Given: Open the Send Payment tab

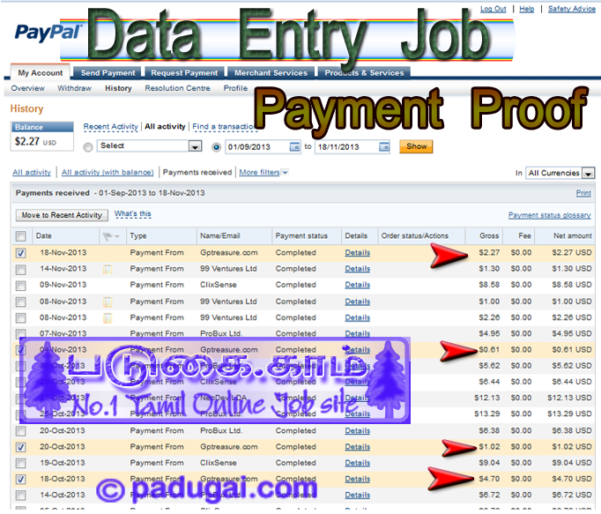Looking at the screenshot, I should (x=108, y=73).
